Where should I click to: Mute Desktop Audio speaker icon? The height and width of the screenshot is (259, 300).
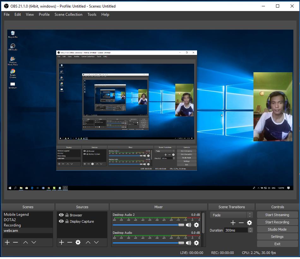tap(189, 243)
